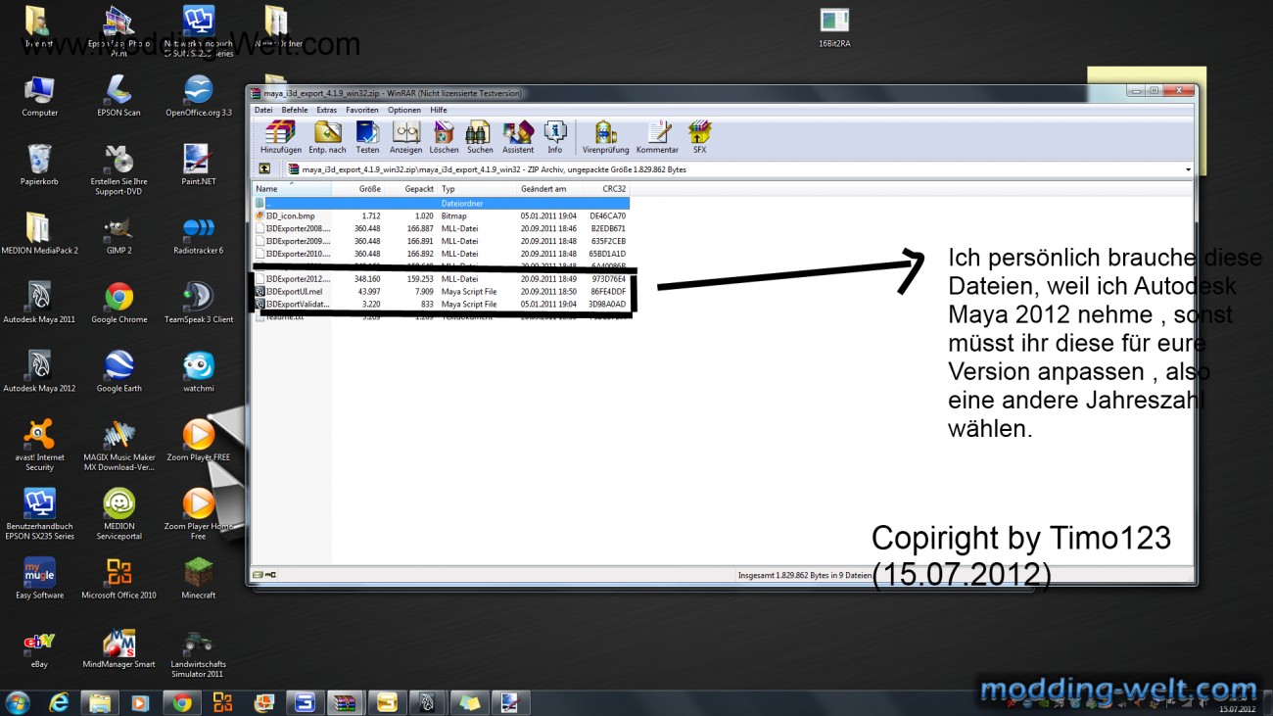Screen dimensions: 1273x716
Task: Click the eBay desktop icon
Action: click(39, 647)
